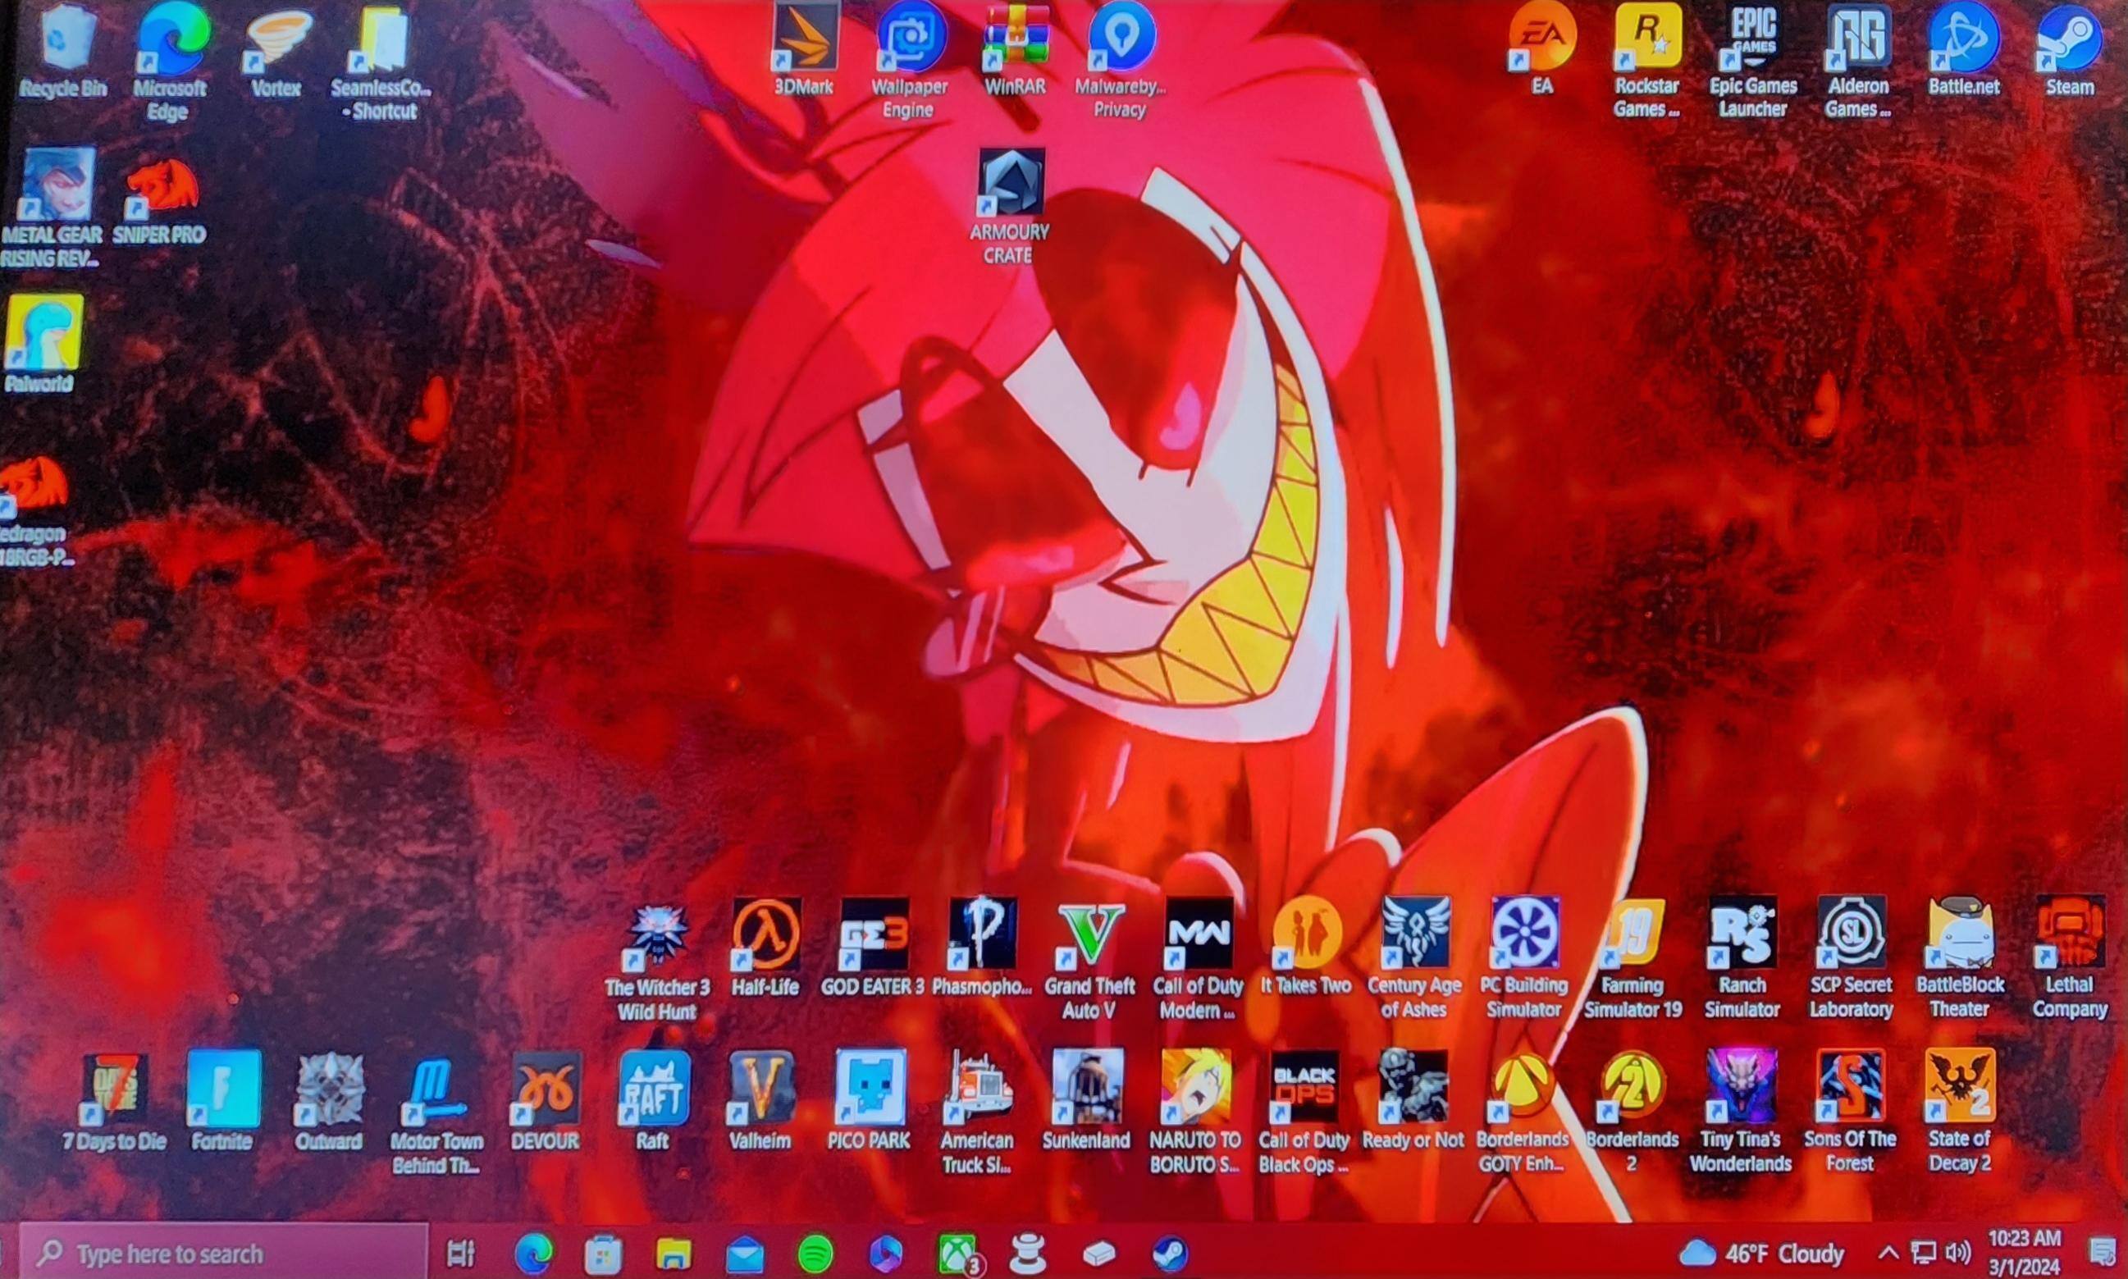Click the Task View button on the taskbar
Viewport: 2128px width, 1279px height.
point(461,1254)
